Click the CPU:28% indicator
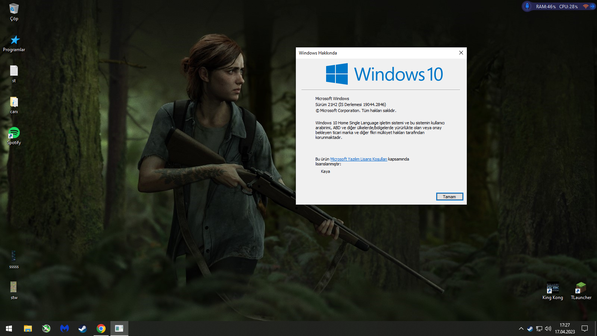This screenshot has width=597, height=336. pyautogui.click(x=569, y=7)
